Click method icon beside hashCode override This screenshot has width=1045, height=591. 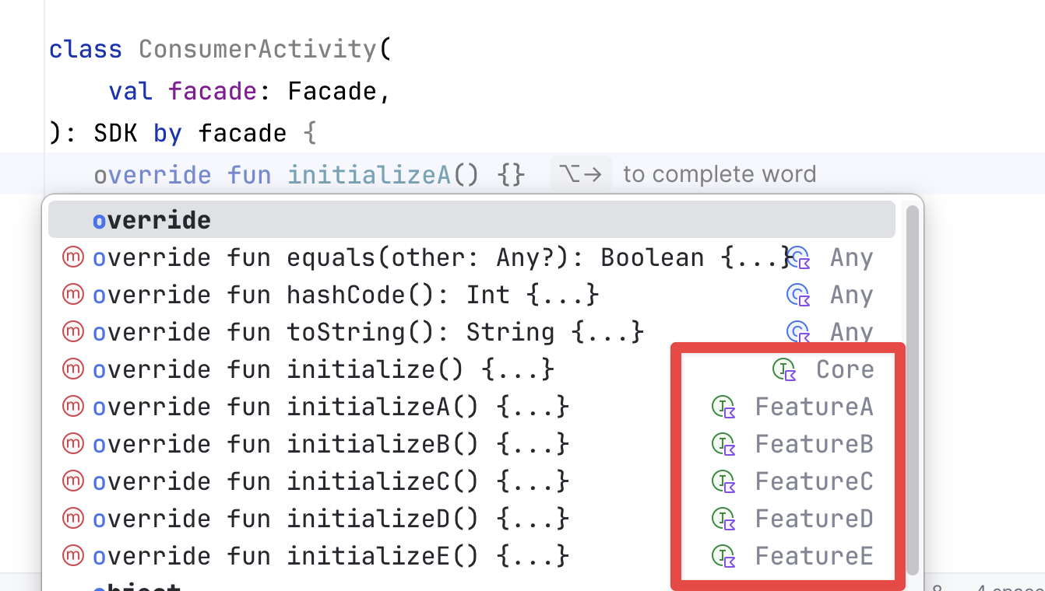point(72,295)
